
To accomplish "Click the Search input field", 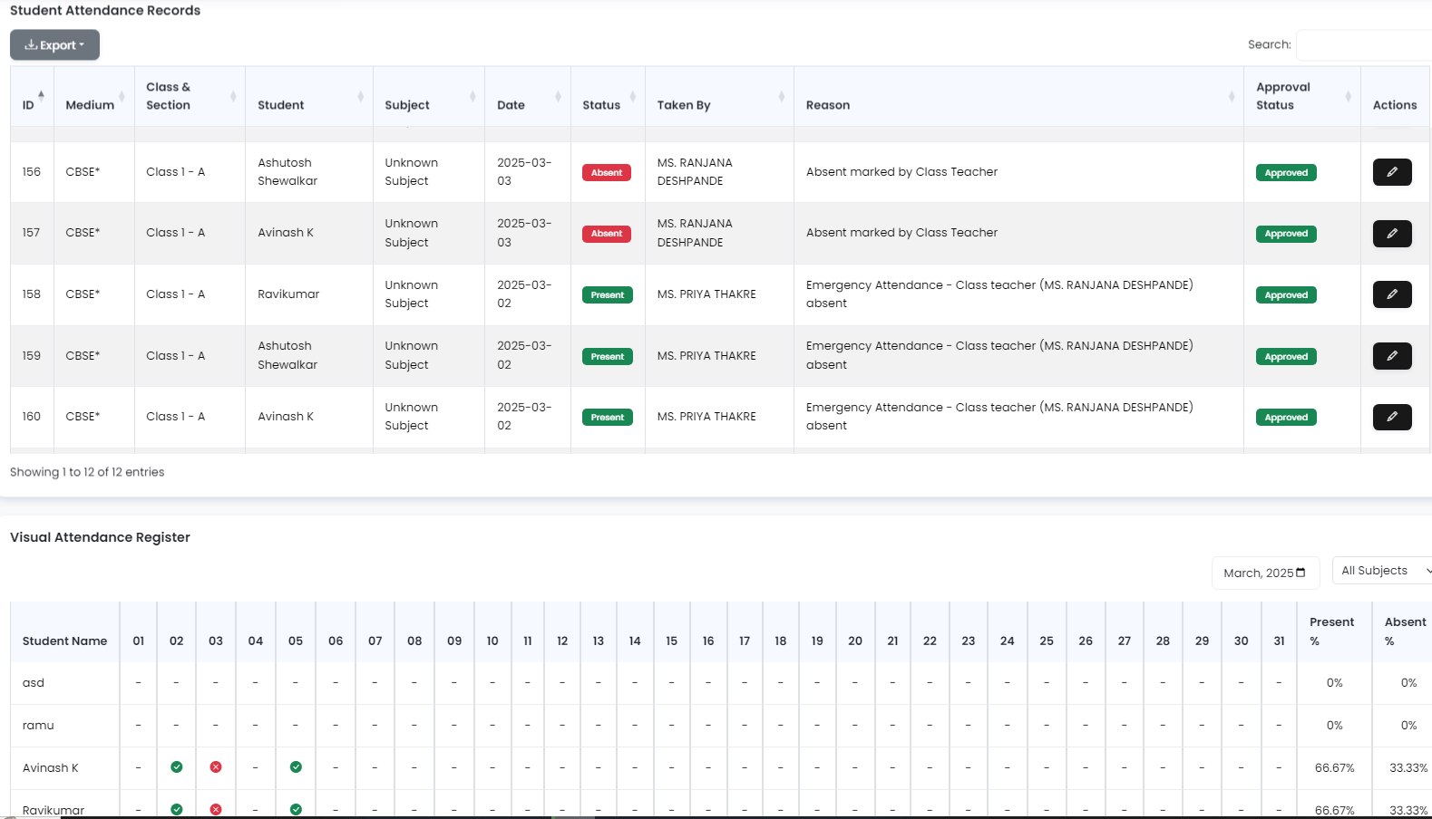I will click(1364, 44).
